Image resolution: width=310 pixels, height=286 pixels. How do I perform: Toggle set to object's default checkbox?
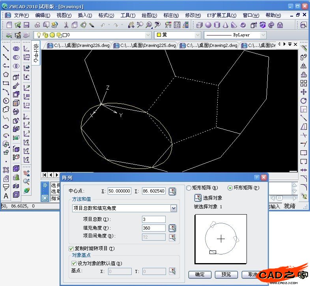click(x=74, y=263)
